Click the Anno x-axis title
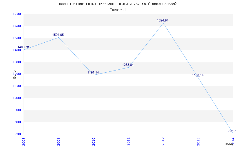The height and width of the screenshot is (147, 236). pyautogui.click(x=229, y=144)
